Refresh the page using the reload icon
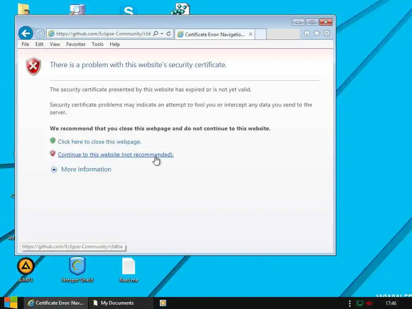The image size is (412, 309). [x=169, y=34]
